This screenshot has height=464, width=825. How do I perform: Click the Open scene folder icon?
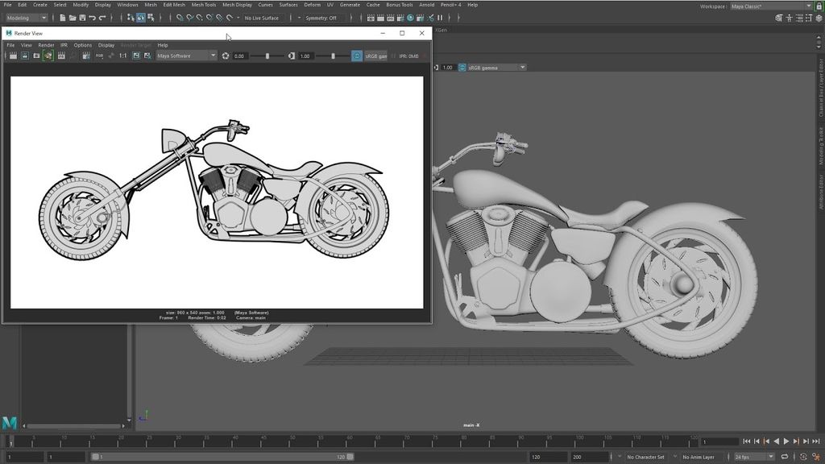73,18
